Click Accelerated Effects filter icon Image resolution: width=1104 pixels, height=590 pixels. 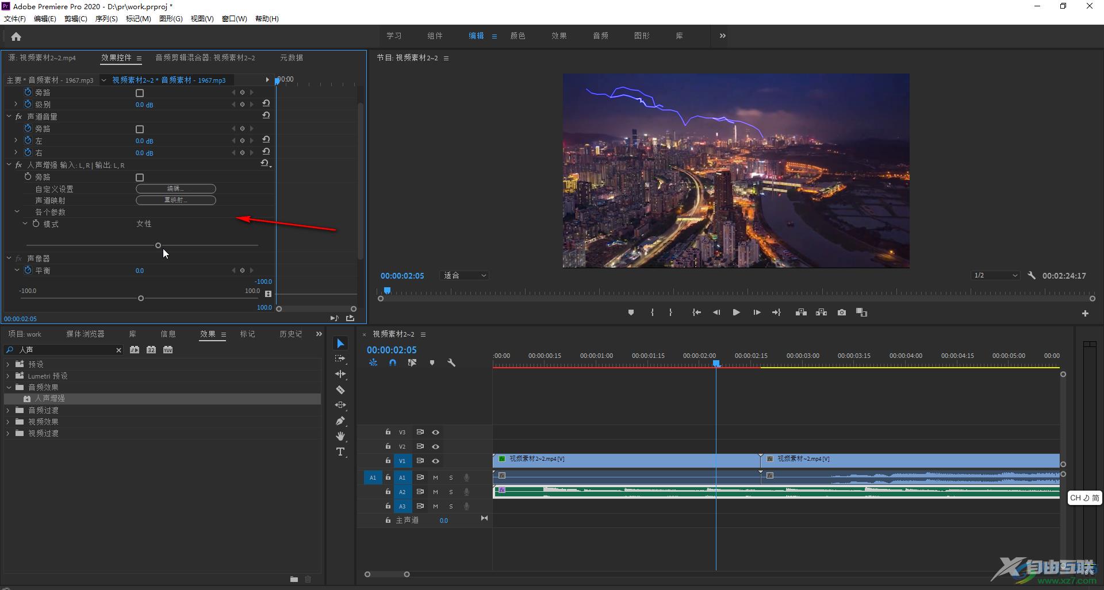[135, 350]
